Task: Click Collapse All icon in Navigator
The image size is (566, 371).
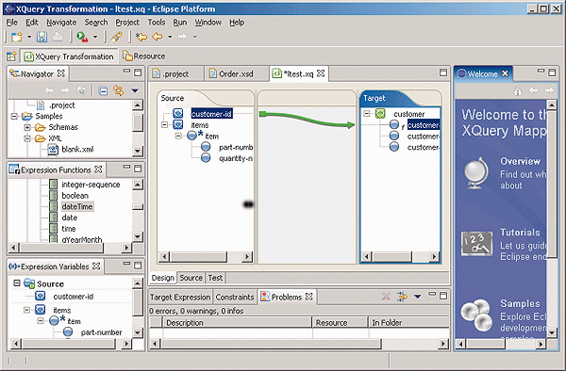Action: click(x=103, y=90)
